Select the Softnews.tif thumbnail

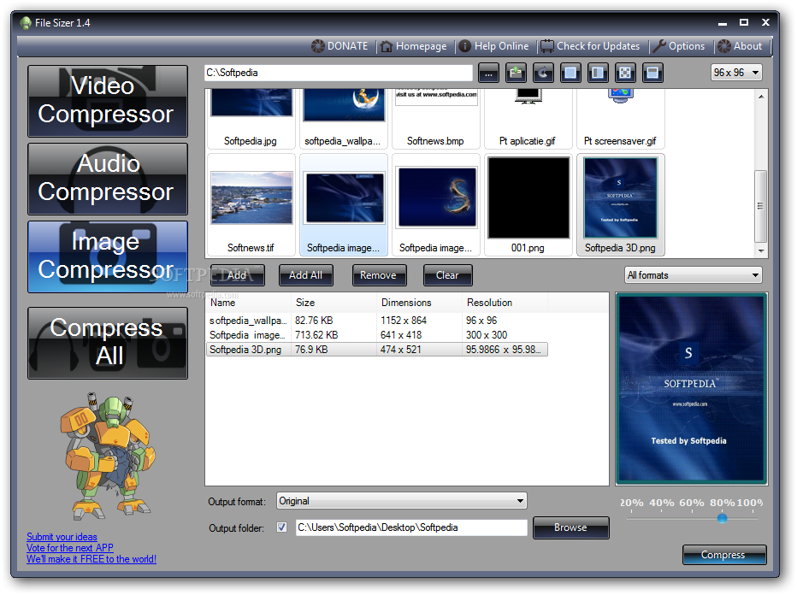pos(251,204)
